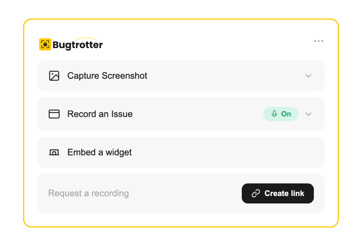
Task: Click the microphone icon in the On badge
Action: [275, 114]
